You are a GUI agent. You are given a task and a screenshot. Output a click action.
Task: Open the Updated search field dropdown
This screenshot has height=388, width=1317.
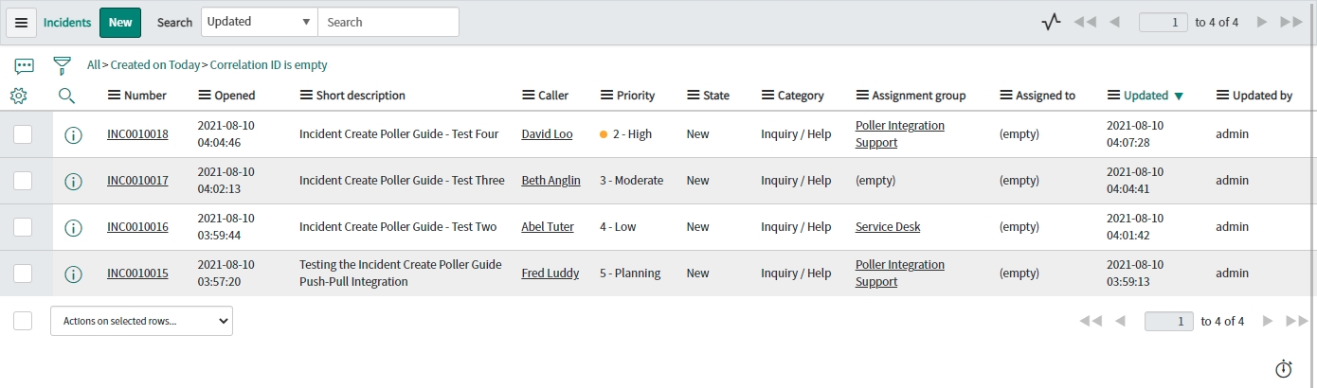[x=259, y=22]
